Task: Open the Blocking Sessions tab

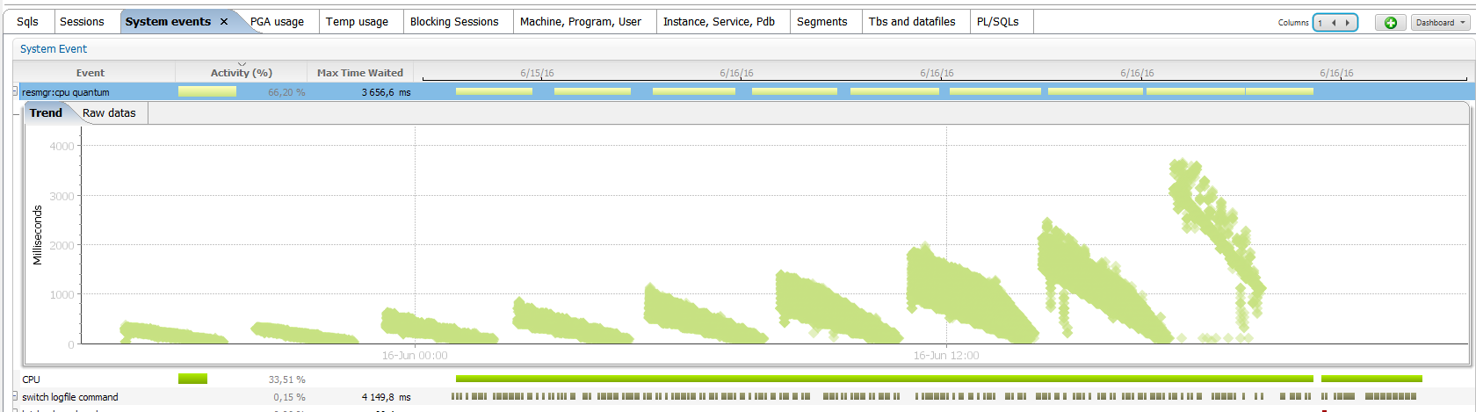Action: [x=454, y=22]
